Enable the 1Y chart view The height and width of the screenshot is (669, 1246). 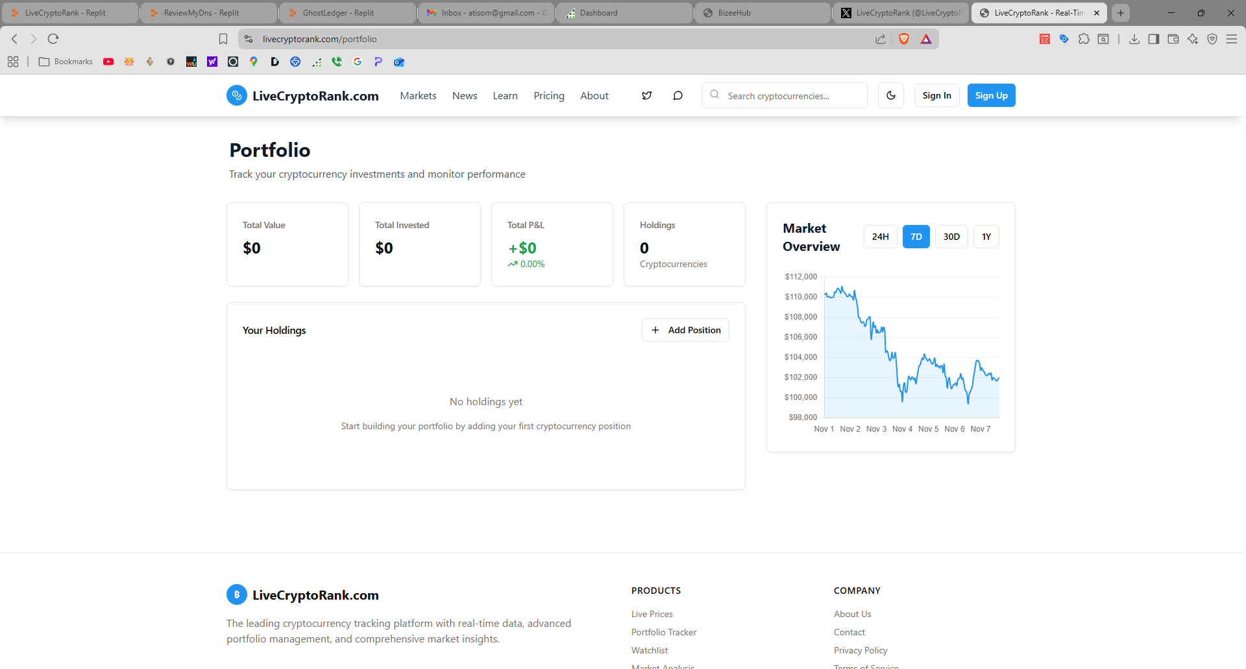tap(986, 237)
